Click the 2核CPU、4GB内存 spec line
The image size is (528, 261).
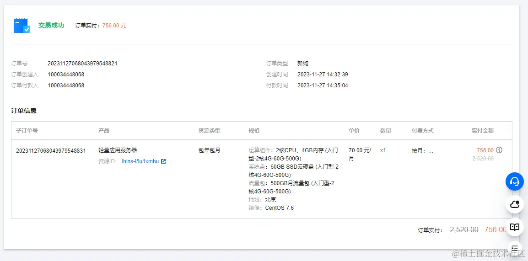click(293, 154)
